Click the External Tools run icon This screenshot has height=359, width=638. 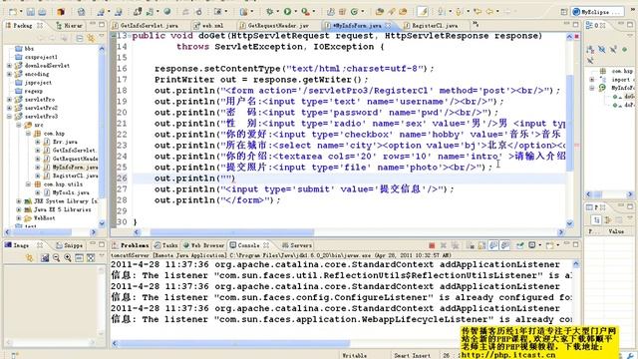point(305,12)
